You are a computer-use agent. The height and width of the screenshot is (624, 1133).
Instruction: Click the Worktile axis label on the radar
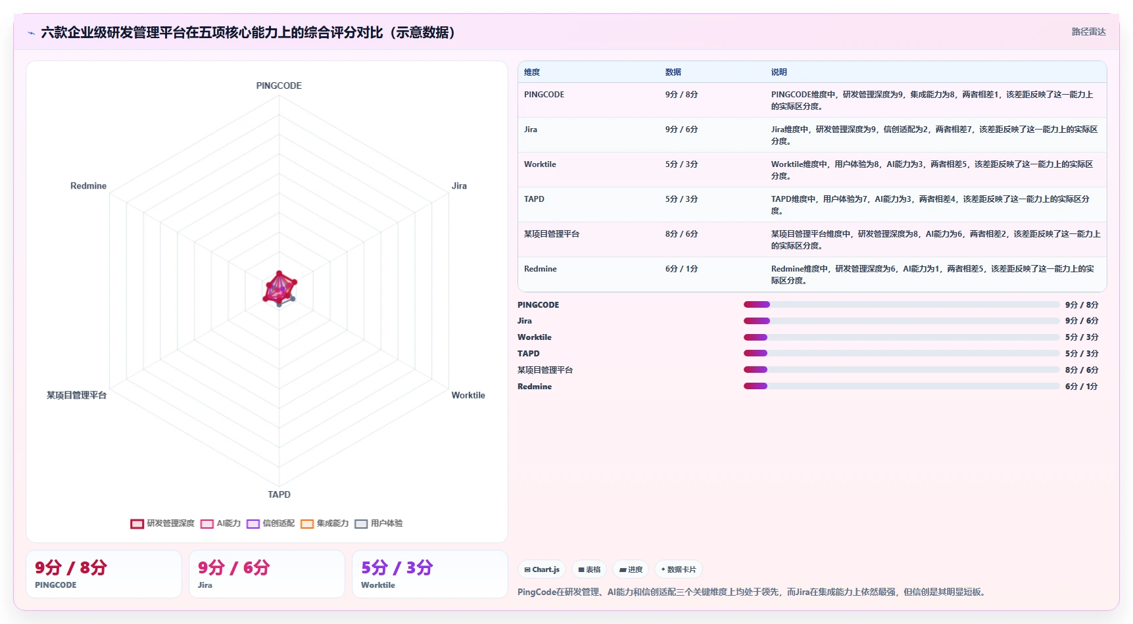click(468, 395)
